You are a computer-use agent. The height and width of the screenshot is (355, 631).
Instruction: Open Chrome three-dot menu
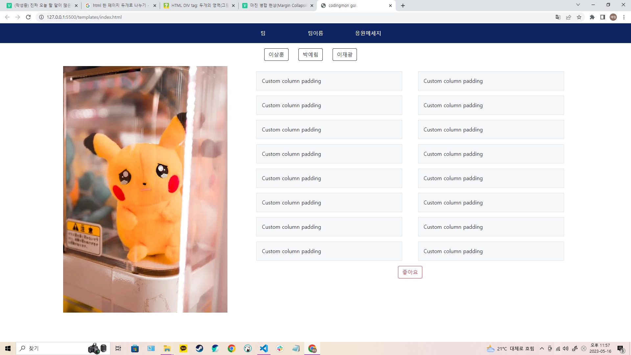(x=624, y=17)
